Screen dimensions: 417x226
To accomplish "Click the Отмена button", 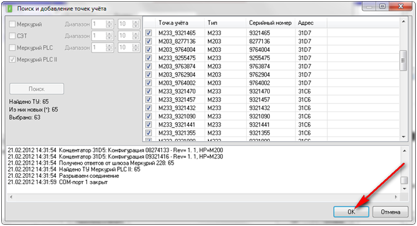I will 390,212.
